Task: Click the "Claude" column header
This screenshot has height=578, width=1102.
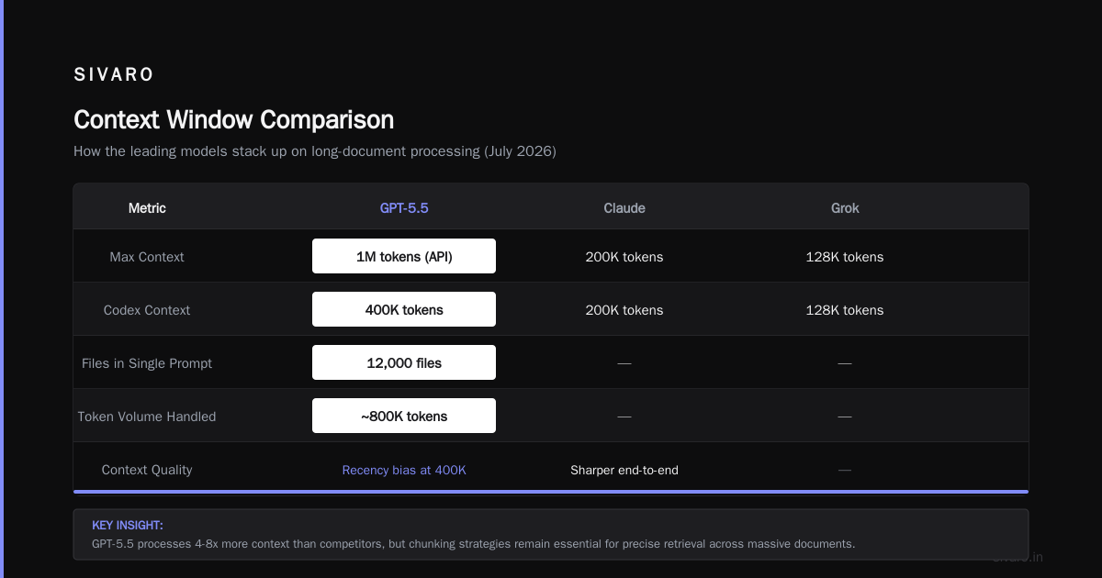Action: [x=624, y=208]
